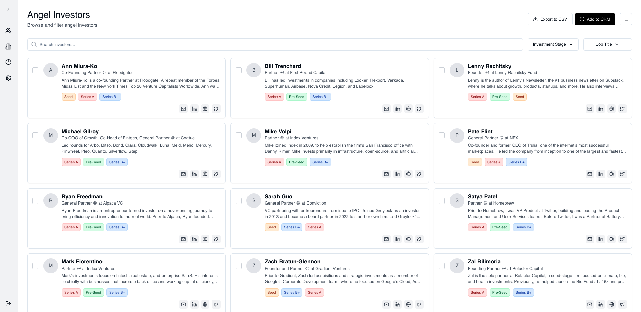Focus the Search investors input field
641x312 pixels.
275,44
